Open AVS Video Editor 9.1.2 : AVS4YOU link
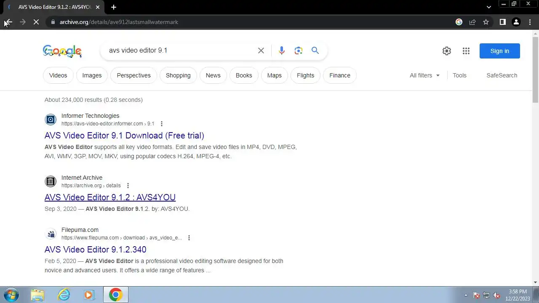This screenshot has width=539, height=303. [x=110, y=197]
